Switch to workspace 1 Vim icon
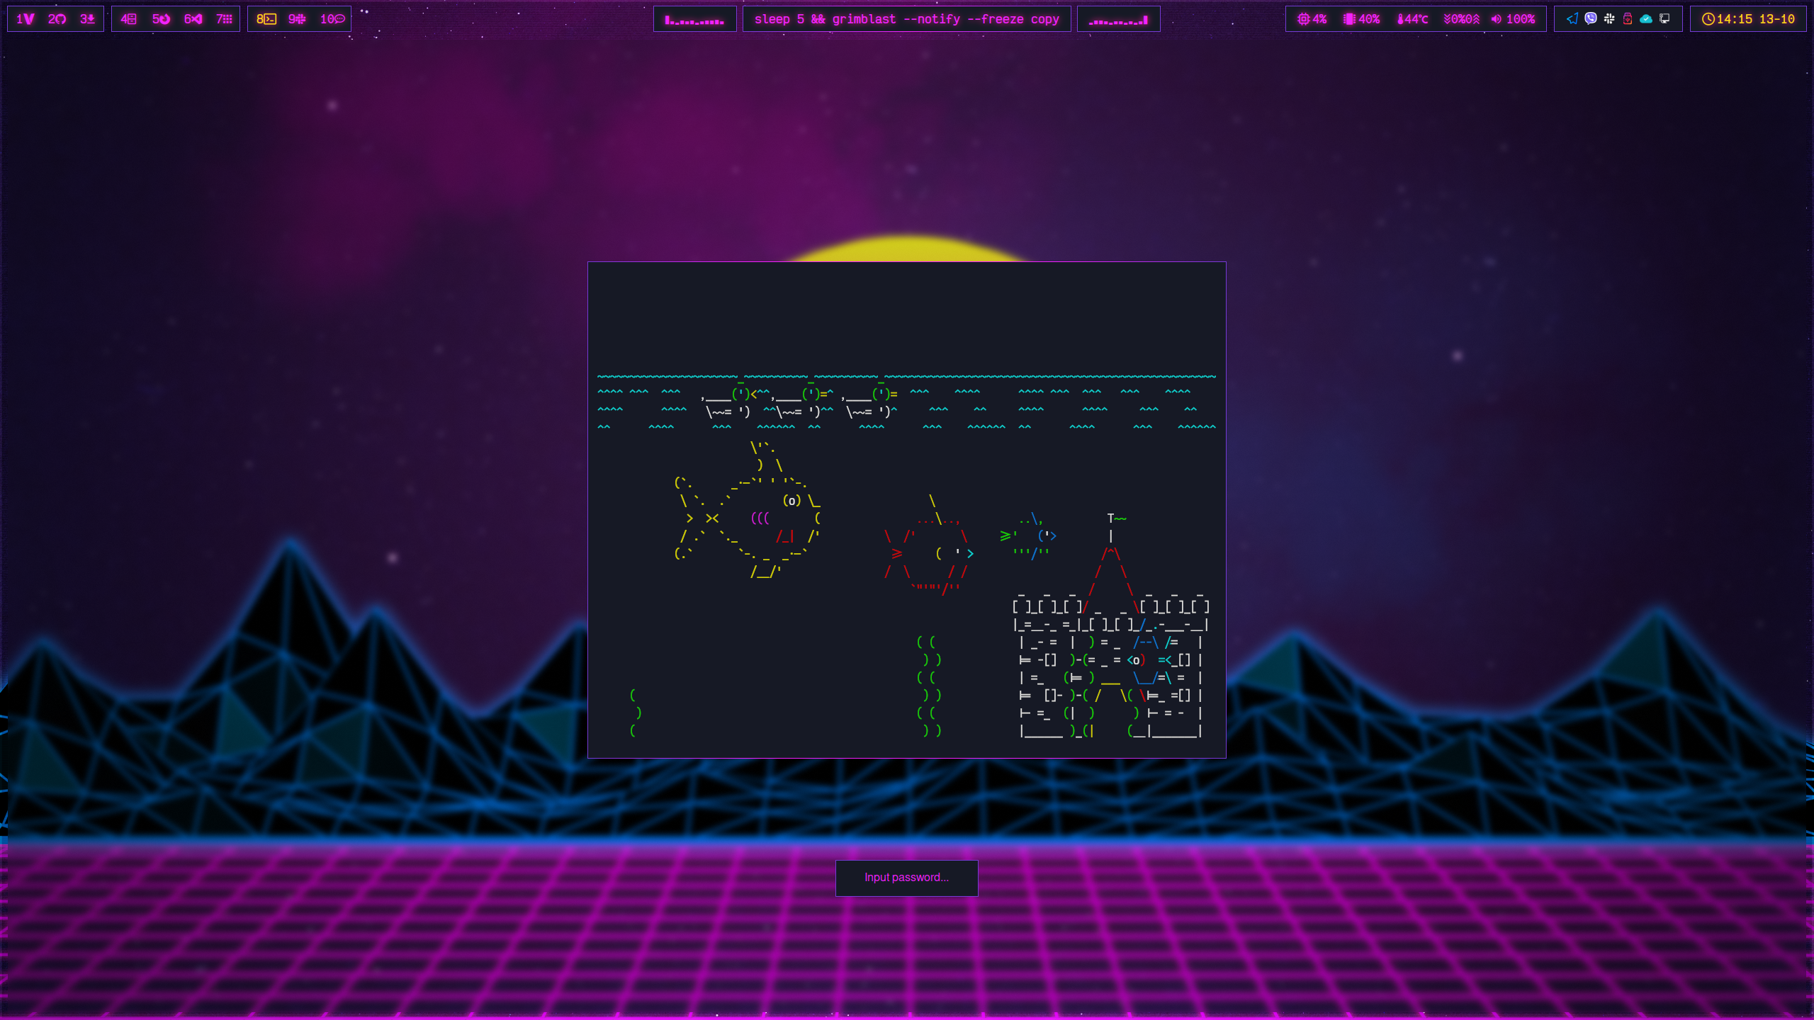Image resolution: width=1814 pixels, height=1020 pixels. pos(26,19)
